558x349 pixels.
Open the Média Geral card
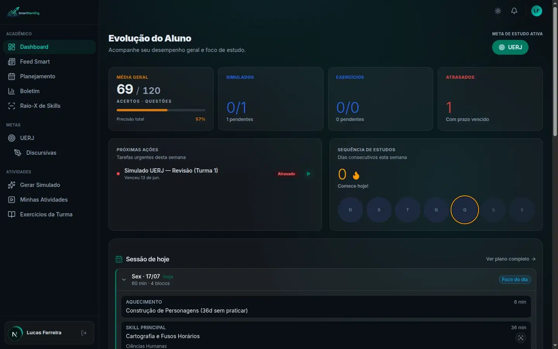pos(161,99)
